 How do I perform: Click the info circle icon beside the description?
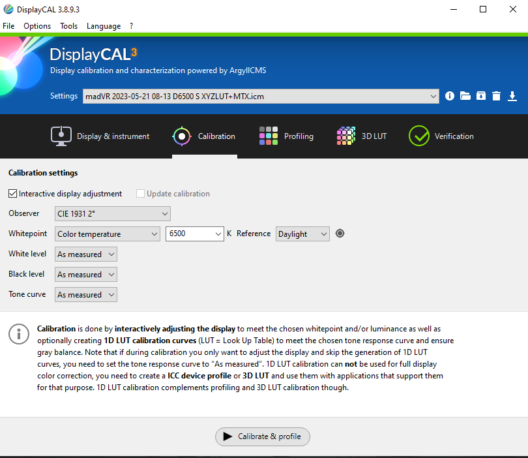19,334
